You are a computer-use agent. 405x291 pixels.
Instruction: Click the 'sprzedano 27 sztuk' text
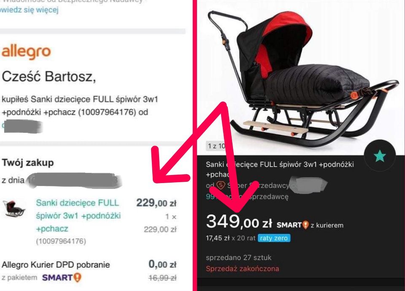coord(239,257)
